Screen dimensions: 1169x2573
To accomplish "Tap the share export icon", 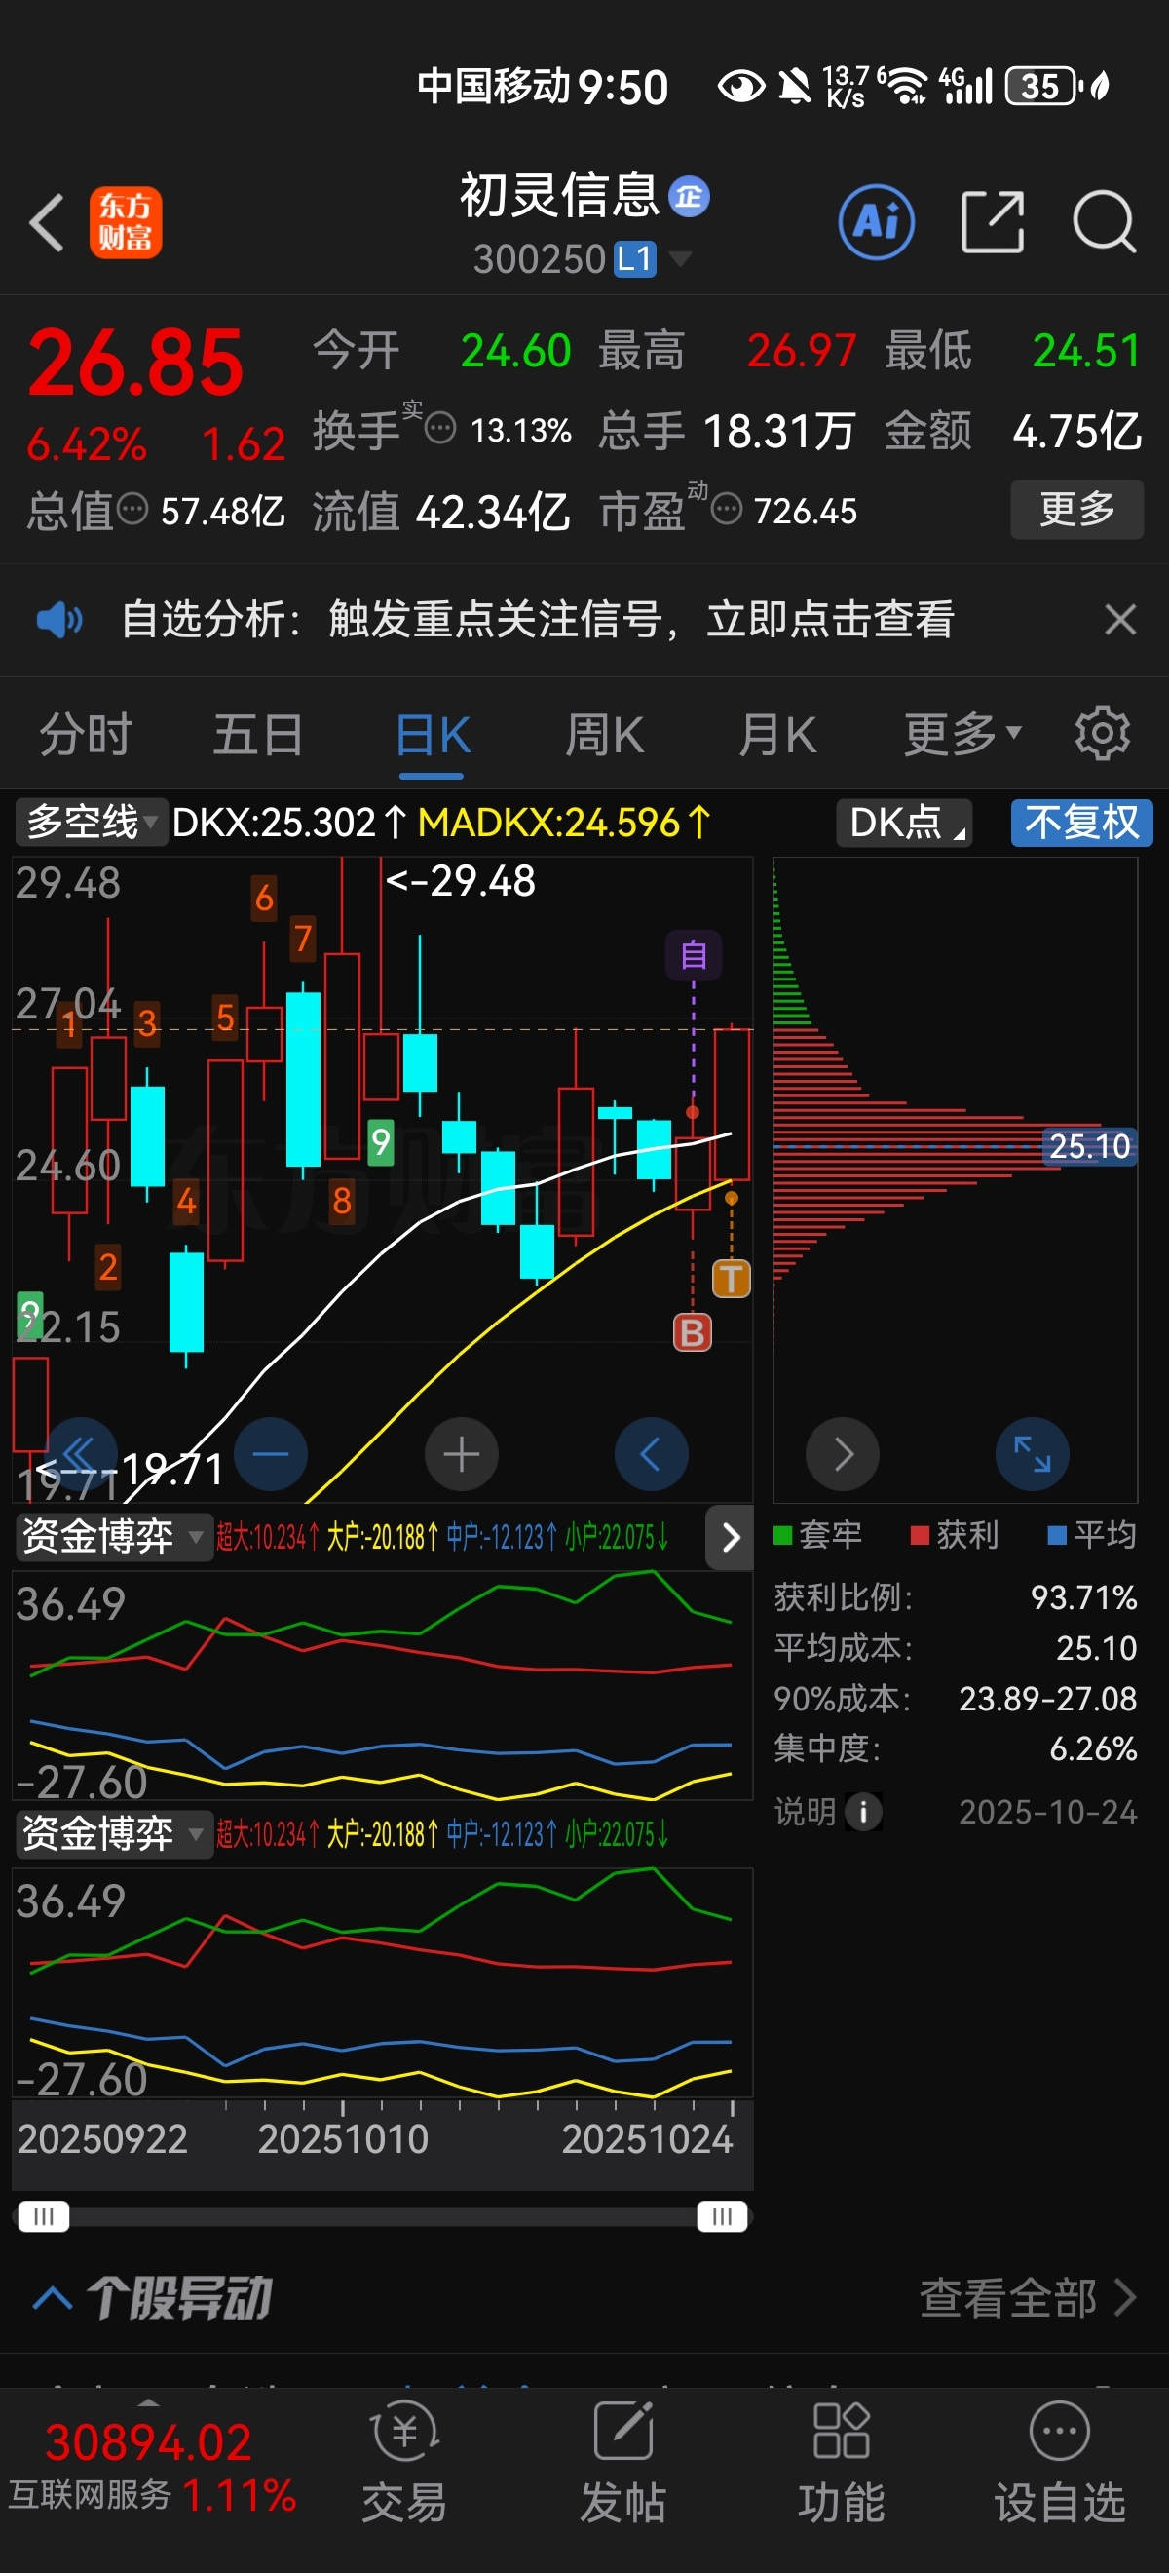I will [993, 222].
